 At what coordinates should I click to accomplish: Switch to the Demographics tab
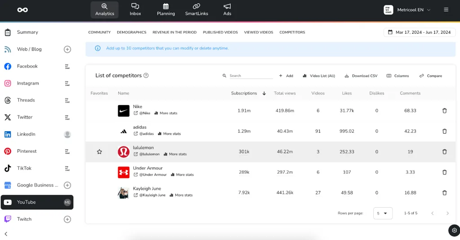[132, 32]
